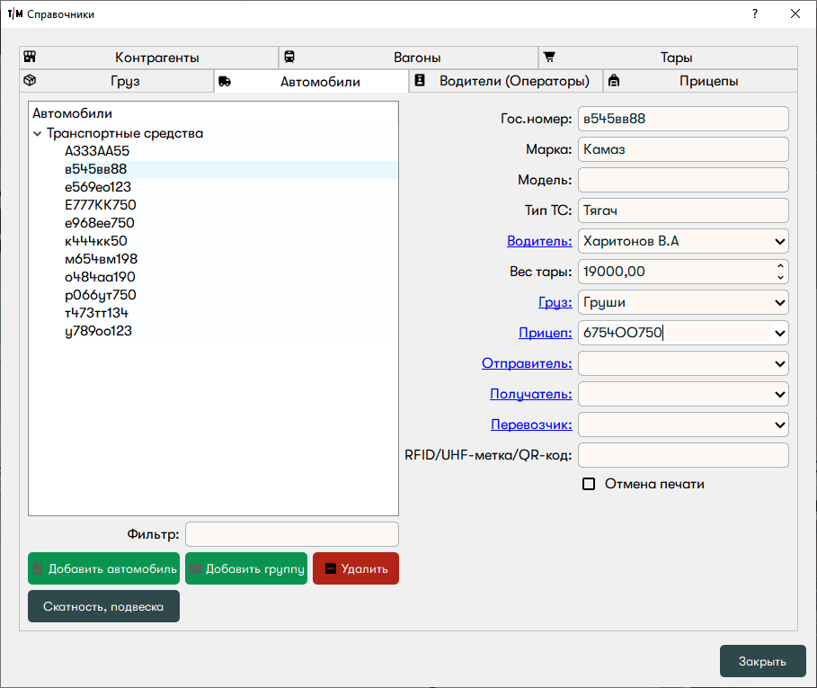Click the store icon on Контрагенты tab
This screenshot has width=817, height=688.
[29, 57]
